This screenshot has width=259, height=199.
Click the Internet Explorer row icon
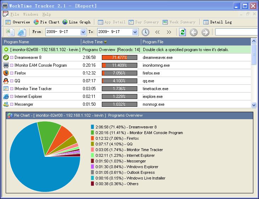[x=6, y=96]
